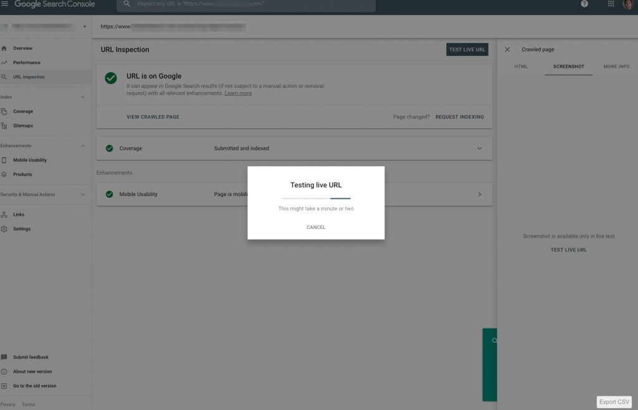Click the Sitemaps icon in sidebar

coord(4,126)
